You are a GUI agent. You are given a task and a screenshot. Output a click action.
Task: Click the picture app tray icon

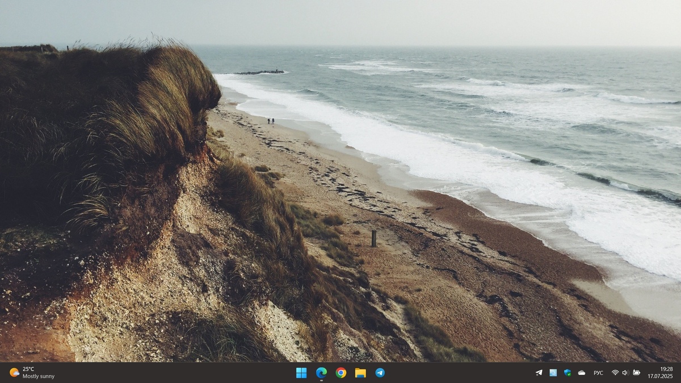pos(553,373)
